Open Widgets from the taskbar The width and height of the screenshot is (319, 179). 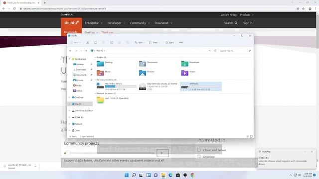[x=149, y=175]
